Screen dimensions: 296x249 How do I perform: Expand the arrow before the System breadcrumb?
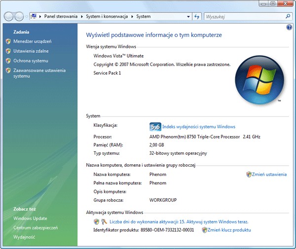coord(132,17)
